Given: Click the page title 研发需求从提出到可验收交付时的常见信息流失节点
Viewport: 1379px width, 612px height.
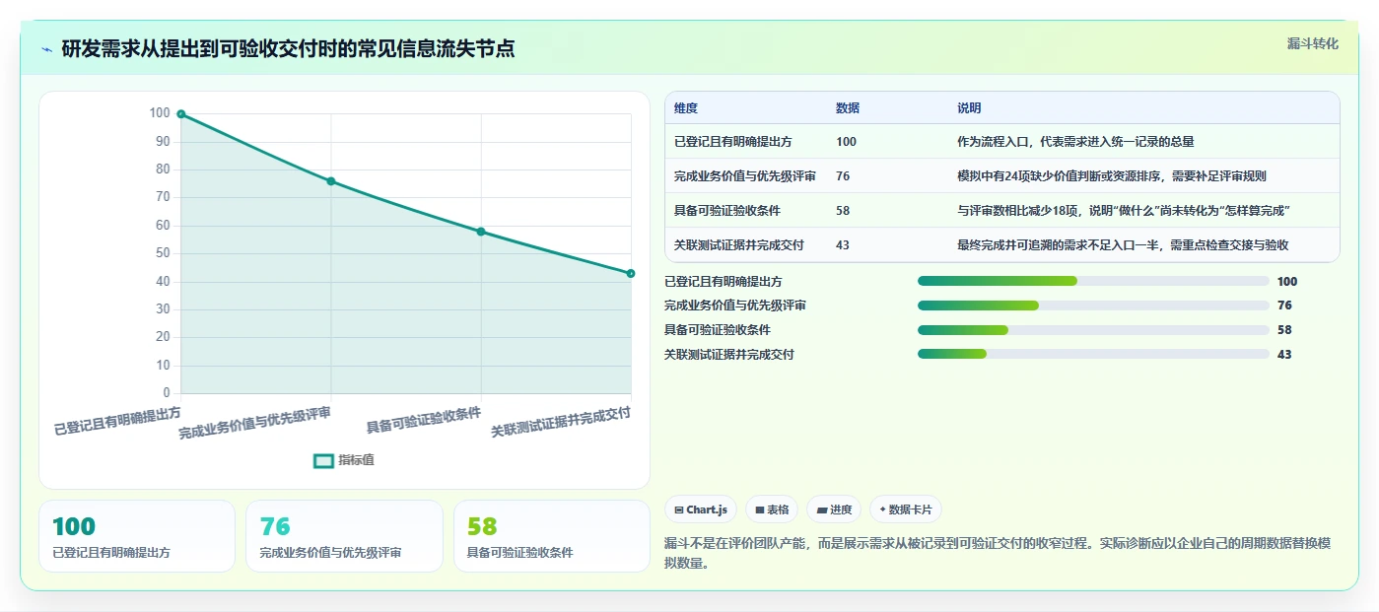Looking at the screenshot, I should (288, 49).
